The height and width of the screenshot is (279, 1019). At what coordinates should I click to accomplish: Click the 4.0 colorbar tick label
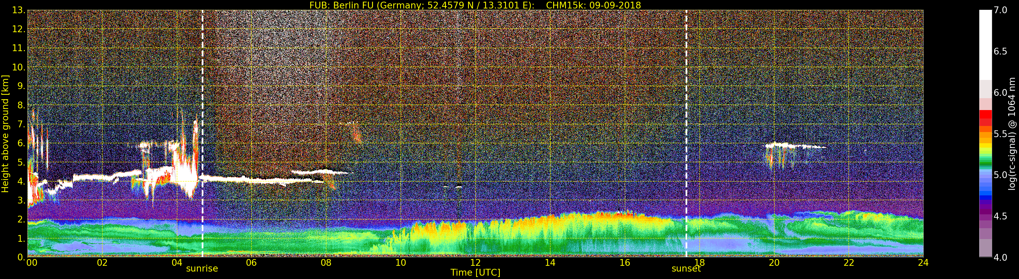1000,257
